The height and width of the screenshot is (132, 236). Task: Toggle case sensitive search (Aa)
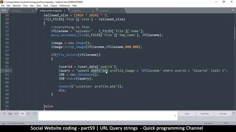click(x=10, y=114)
